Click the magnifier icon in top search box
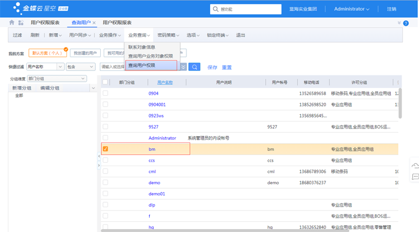 [215, 9]
